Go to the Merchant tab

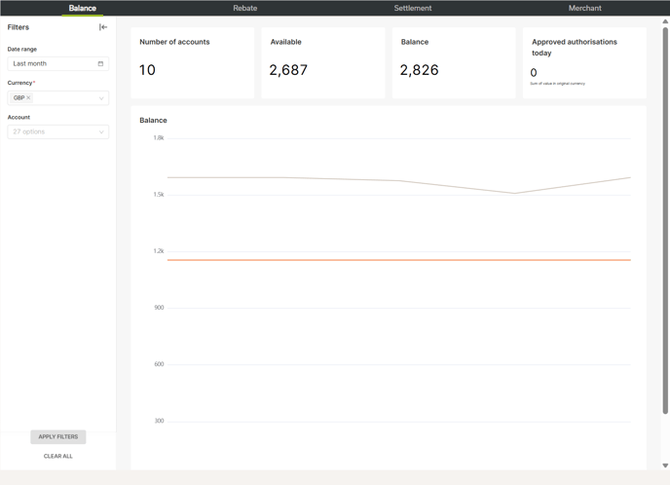pos(584,8)
